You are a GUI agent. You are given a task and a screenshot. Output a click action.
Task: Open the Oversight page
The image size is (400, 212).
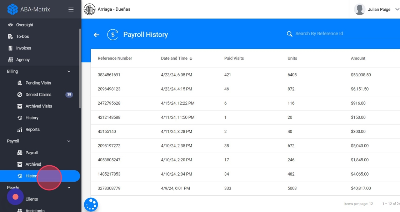(25, 25)
